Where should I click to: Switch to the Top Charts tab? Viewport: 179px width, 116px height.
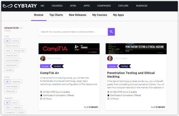coord(56,15)
